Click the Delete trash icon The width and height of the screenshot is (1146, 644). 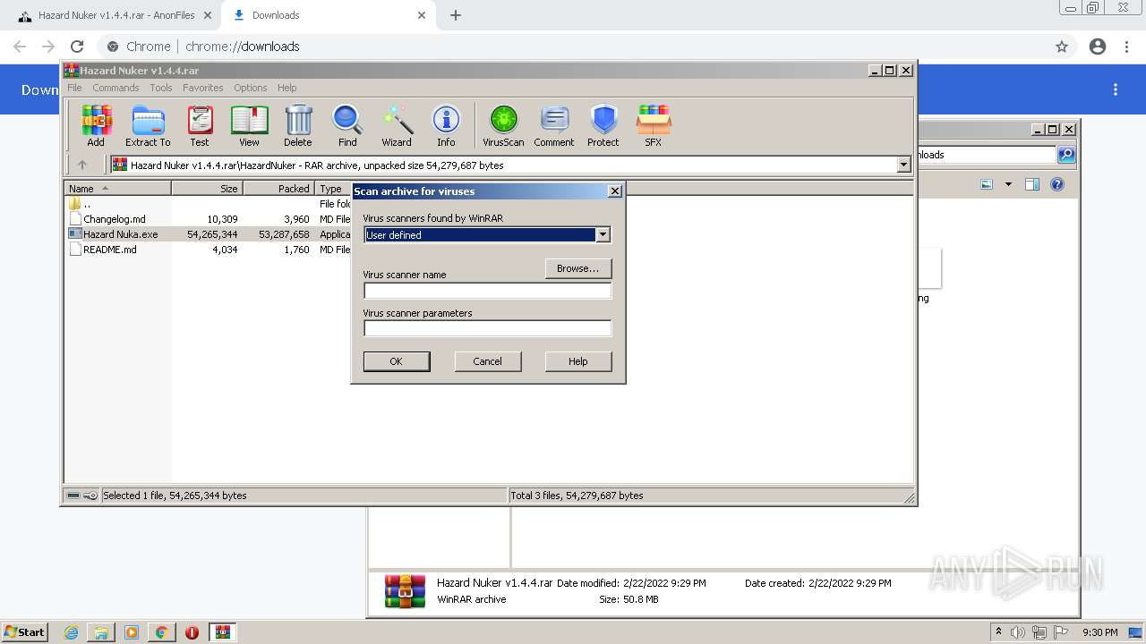(298, 125)
